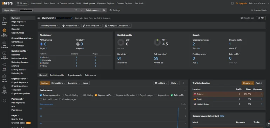Click the AI Overviews sparkle icon

pyautogui.click(x=41, y=44)
